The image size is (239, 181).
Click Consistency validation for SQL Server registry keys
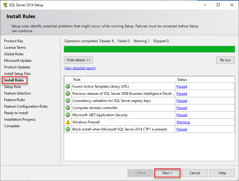coord(111,101)
